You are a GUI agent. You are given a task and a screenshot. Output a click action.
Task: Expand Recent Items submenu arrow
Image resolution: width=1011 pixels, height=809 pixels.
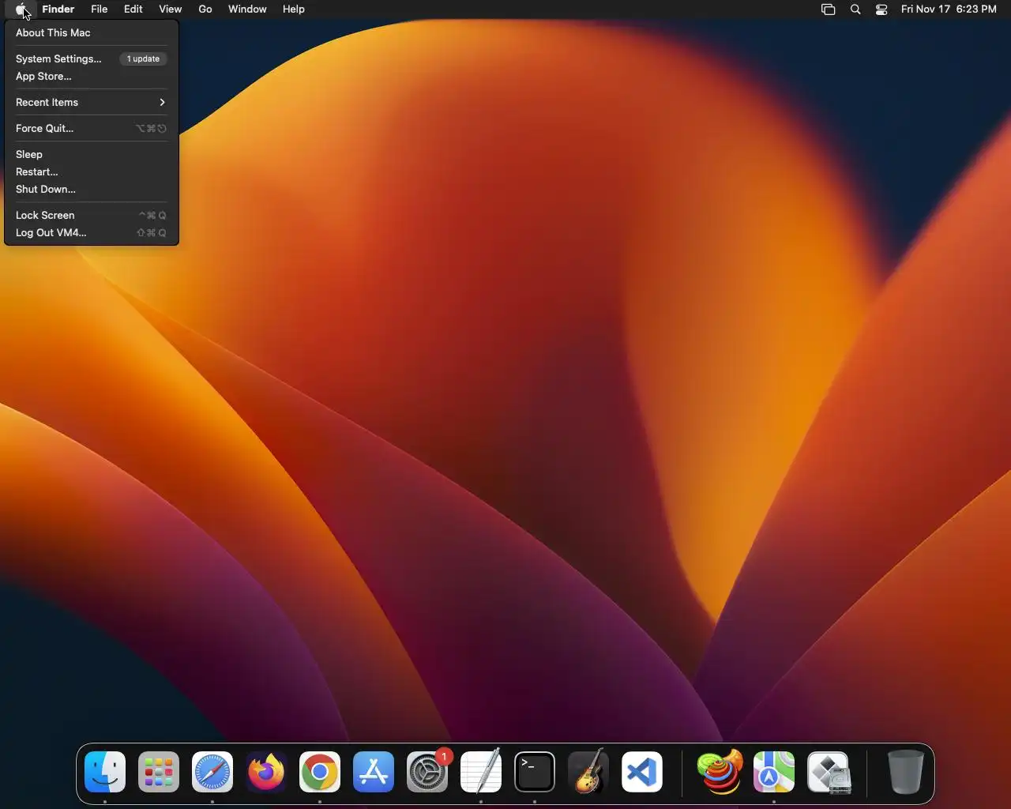point(162,102)
